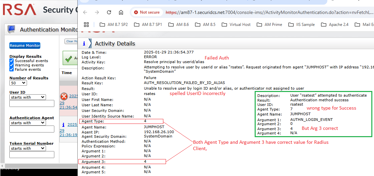Reload the page with the refresh icon

(x=109, y=12)
